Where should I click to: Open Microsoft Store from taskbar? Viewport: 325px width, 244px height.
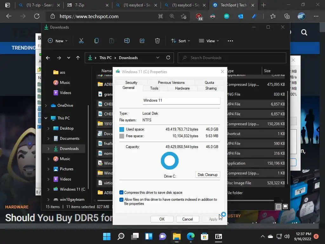204,236
